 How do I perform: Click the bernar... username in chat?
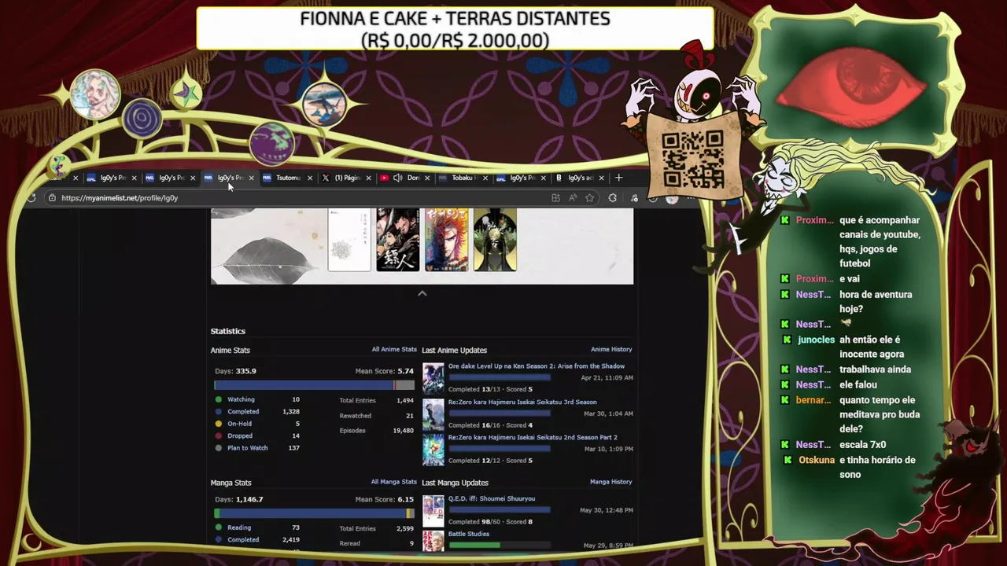(x=813, y=400)
